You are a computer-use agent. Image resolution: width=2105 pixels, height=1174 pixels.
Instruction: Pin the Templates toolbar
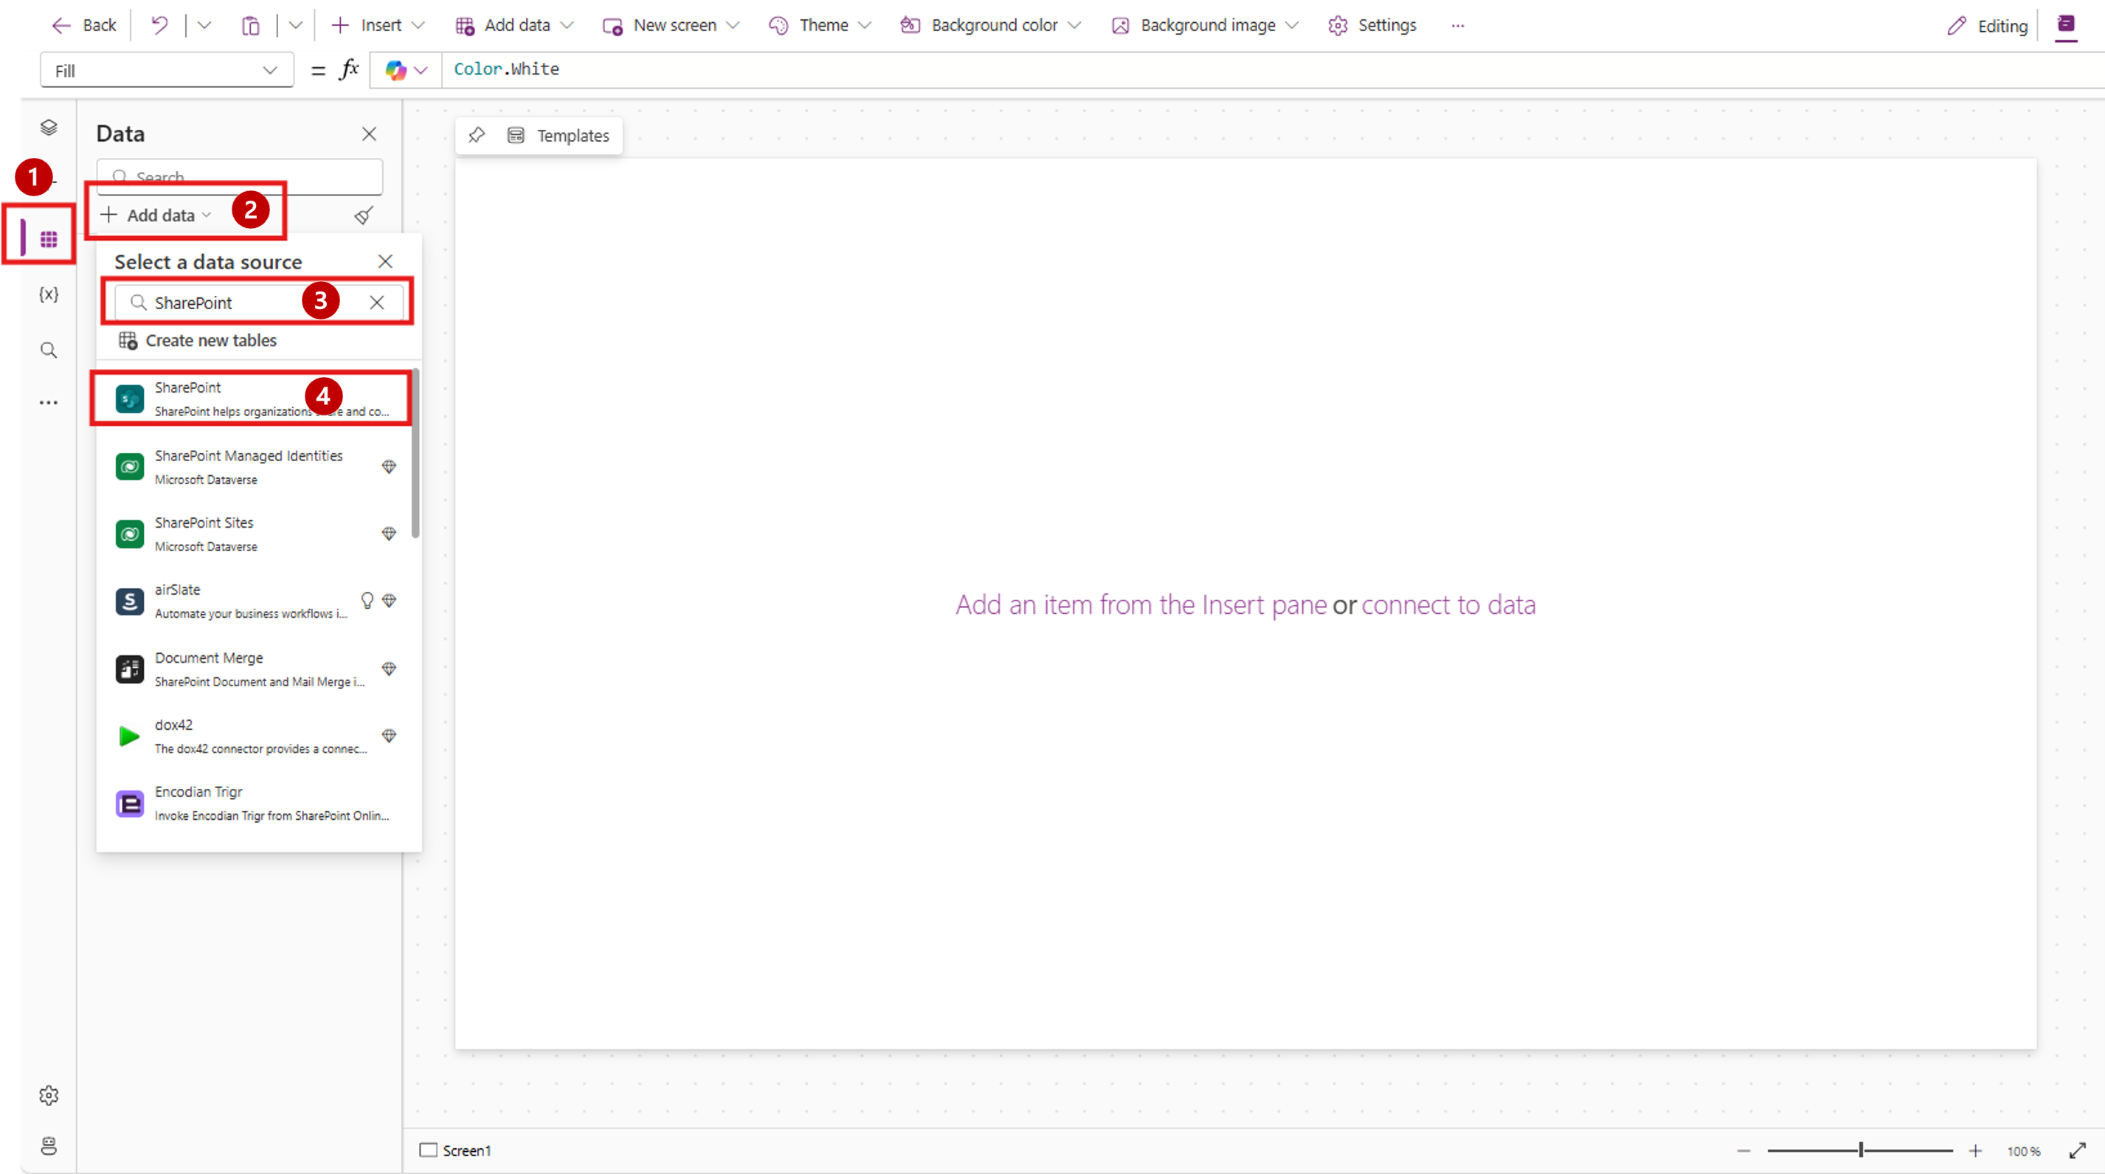click(x=477, y=135)
